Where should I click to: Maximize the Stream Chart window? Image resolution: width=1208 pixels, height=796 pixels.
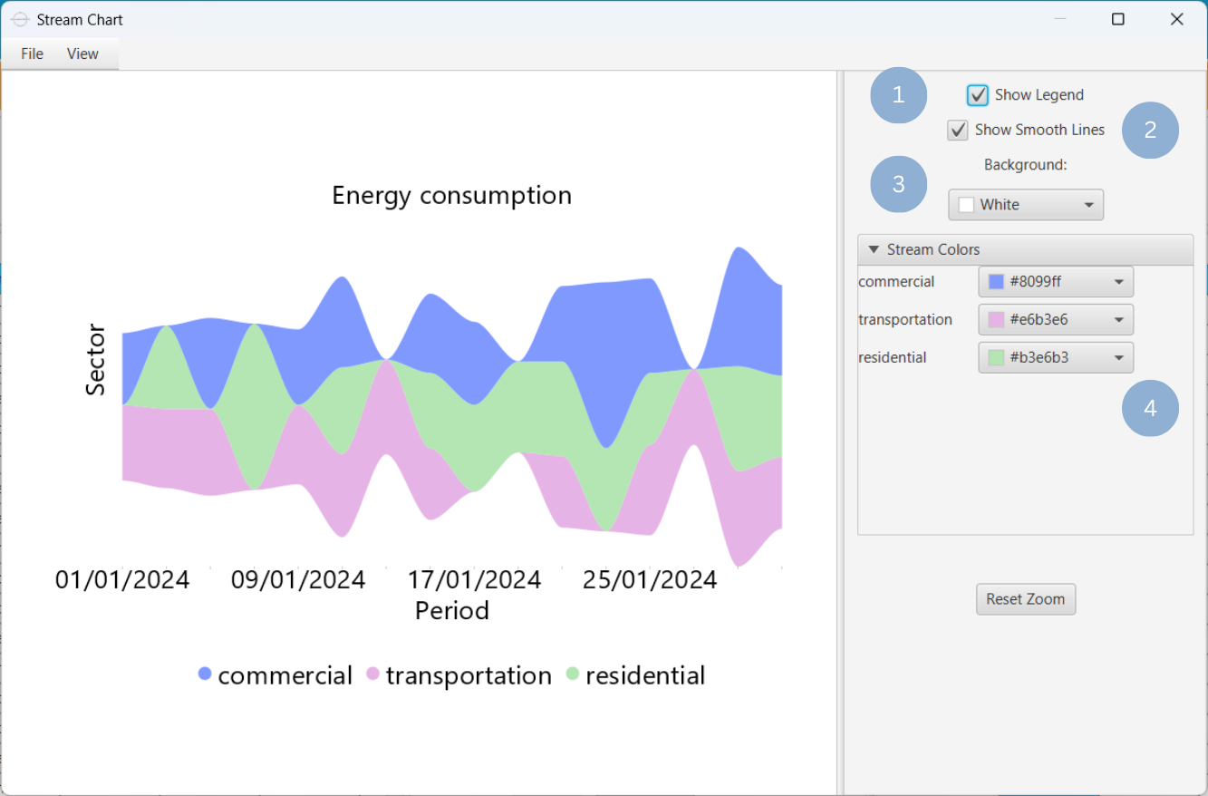1118,19
